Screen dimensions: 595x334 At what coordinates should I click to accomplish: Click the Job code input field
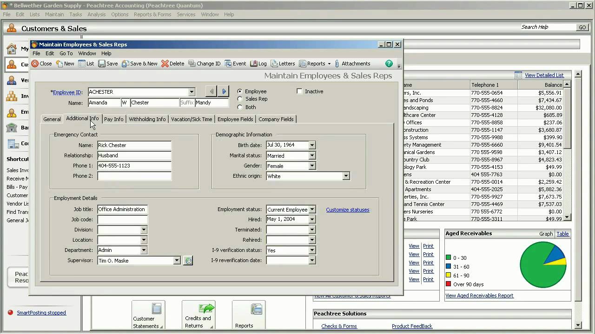pos(122,219)
